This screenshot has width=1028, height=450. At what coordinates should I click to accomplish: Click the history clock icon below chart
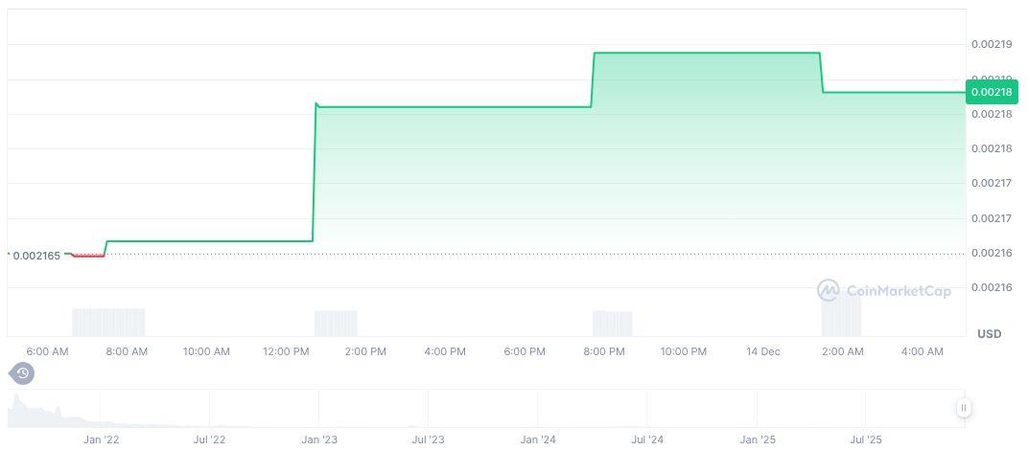point(22,373)
